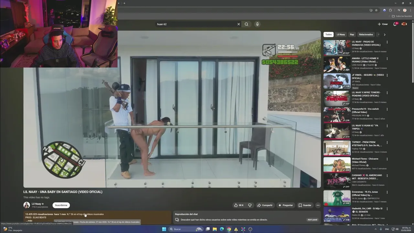Viewport: 414px width, 233px height.
Task: Open Windows Start menu
Action: coord(164,229)
